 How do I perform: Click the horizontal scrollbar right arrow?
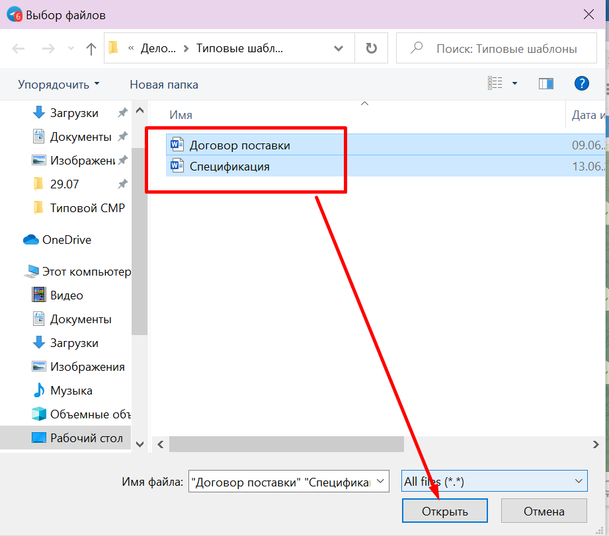pos(596,444)
